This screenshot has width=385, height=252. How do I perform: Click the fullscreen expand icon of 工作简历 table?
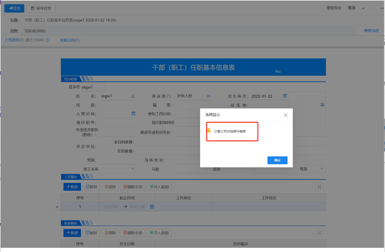coord(319,187)
